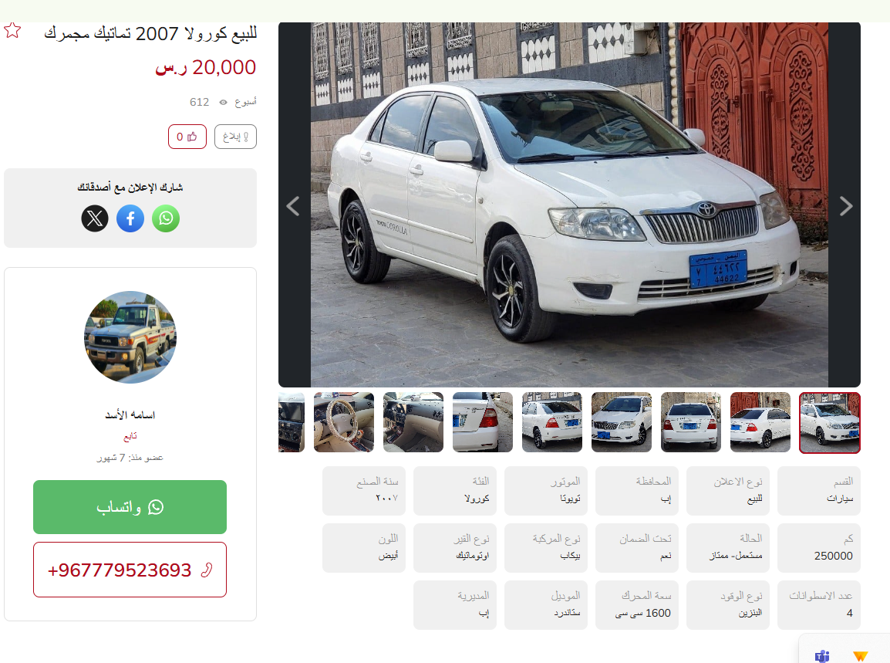890x663 pixels.
Task: Select the highlighted first car thumbnail
Action: tap(830, 423)
